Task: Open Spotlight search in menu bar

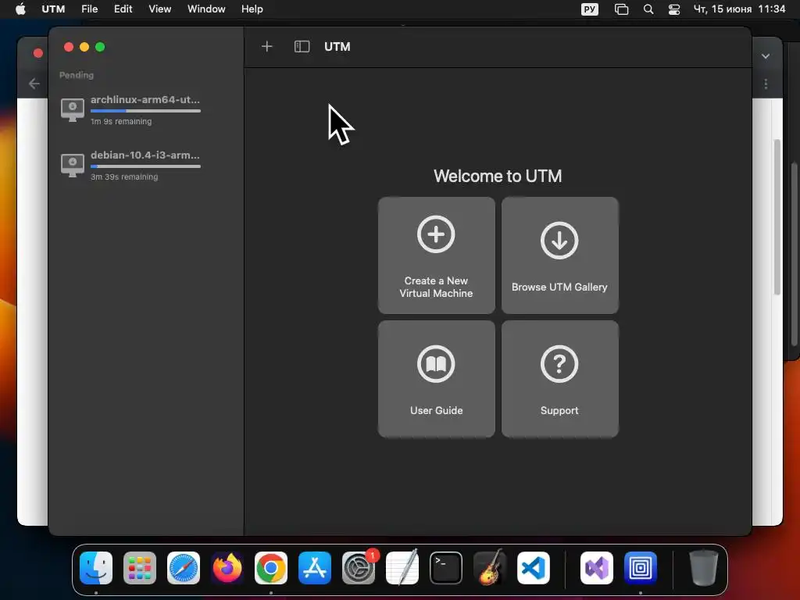Action: tap(648, 9)
